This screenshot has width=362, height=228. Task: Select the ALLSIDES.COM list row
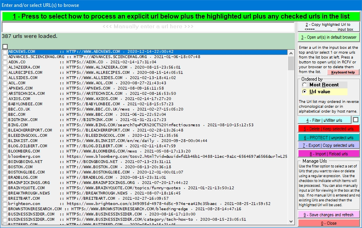point(148,77)
